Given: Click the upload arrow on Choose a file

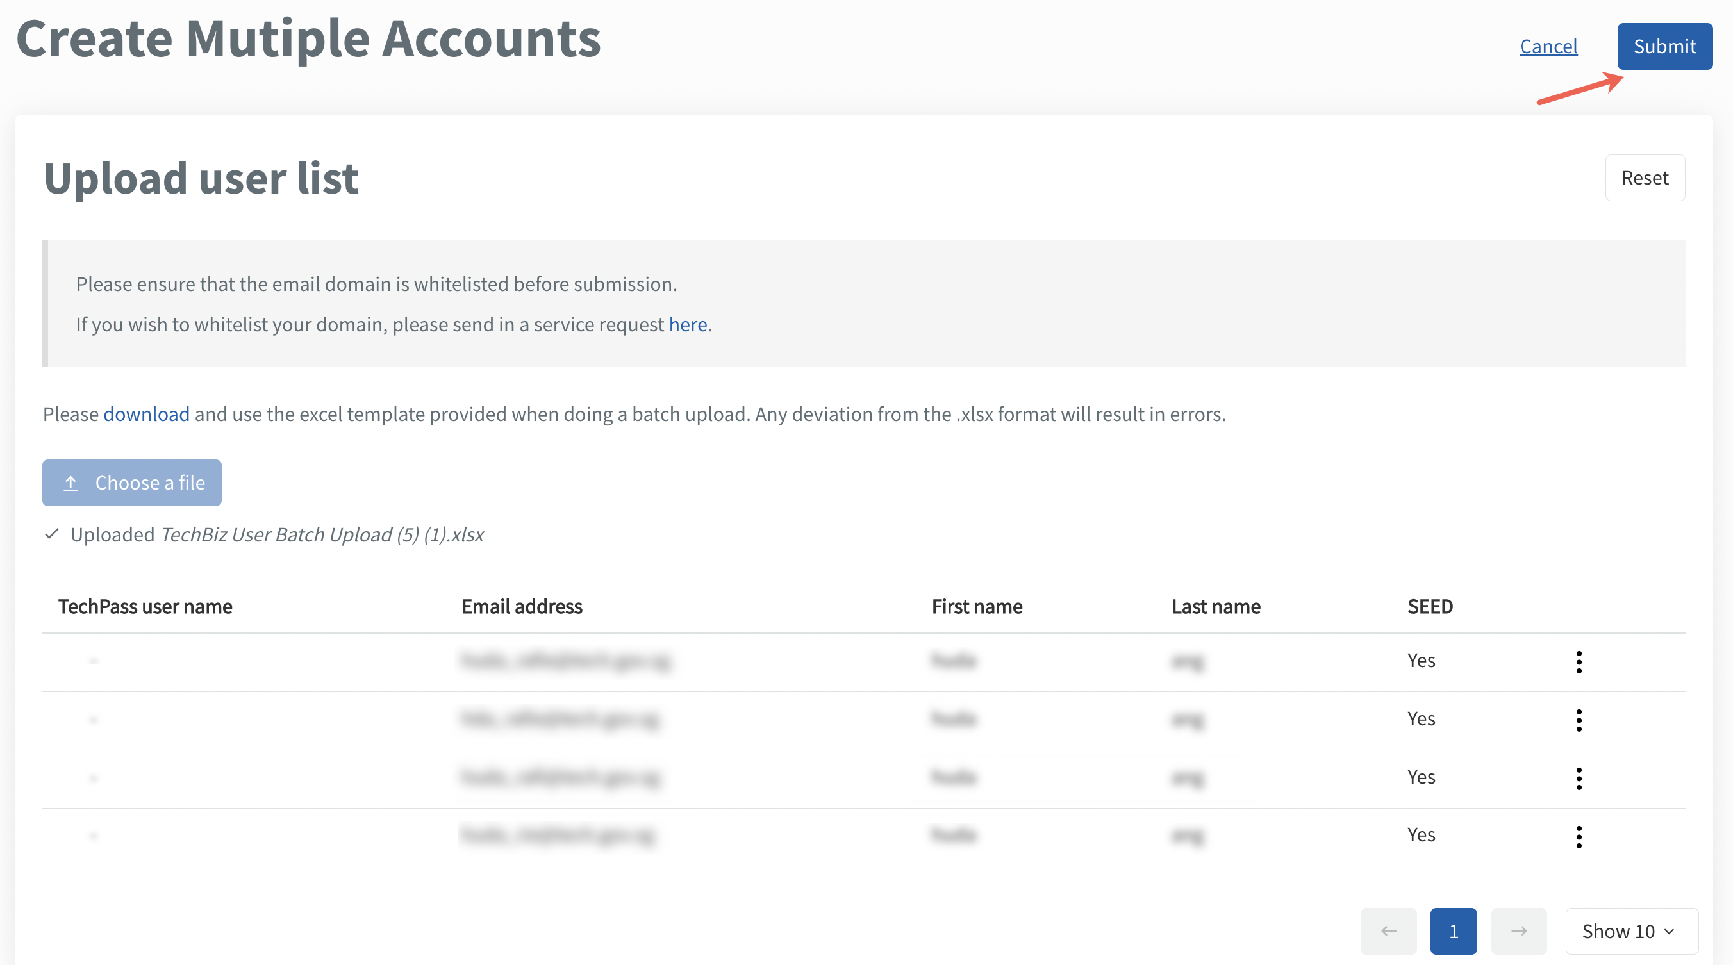Looking at the screenshot, I should (70, 483).
